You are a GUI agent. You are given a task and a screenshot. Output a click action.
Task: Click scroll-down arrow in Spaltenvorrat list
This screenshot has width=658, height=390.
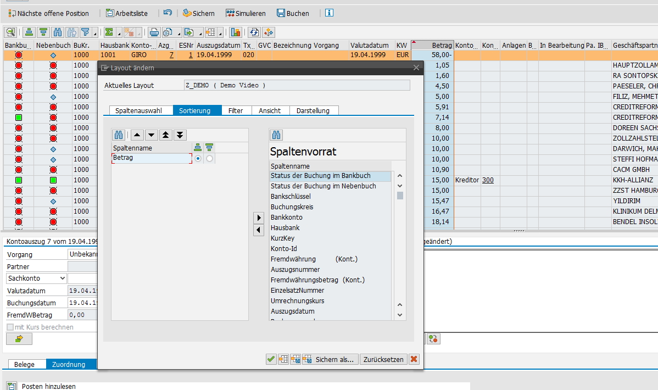point(400,315)
